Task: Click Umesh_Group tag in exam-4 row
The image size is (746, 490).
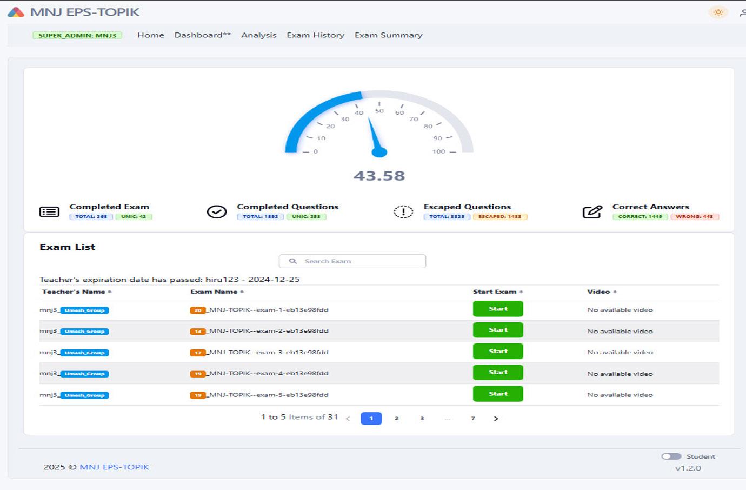Action: pos(84,374)
